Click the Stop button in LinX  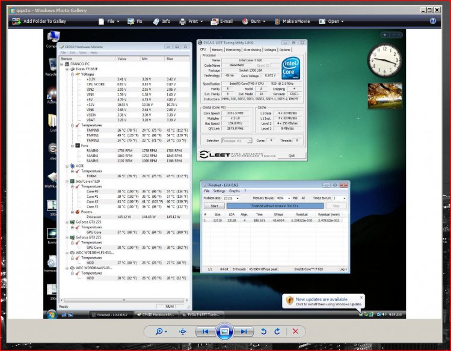[336, 206]
